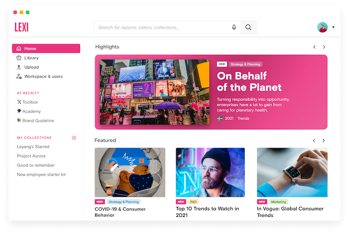Click the Featured section heading
The width and height of the screenshot is (349, 233).
point(105,140)
